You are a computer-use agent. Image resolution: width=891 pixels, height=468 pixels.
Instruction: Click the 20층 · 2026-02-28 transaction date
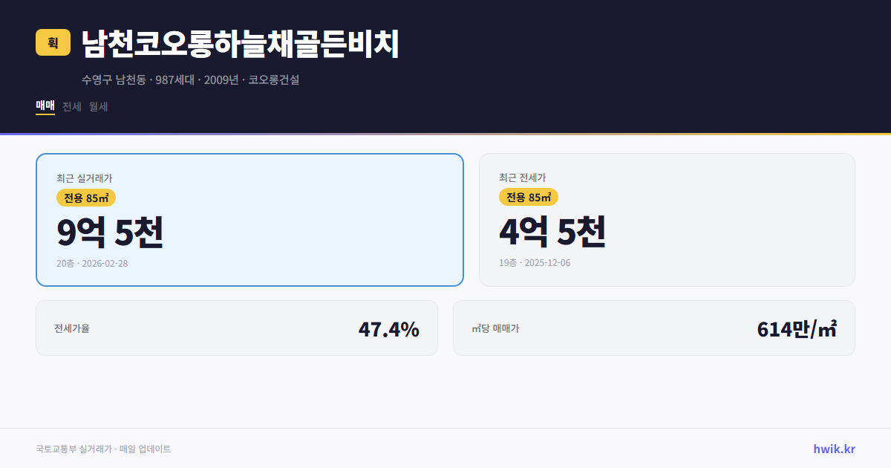[x=92, y=263]
